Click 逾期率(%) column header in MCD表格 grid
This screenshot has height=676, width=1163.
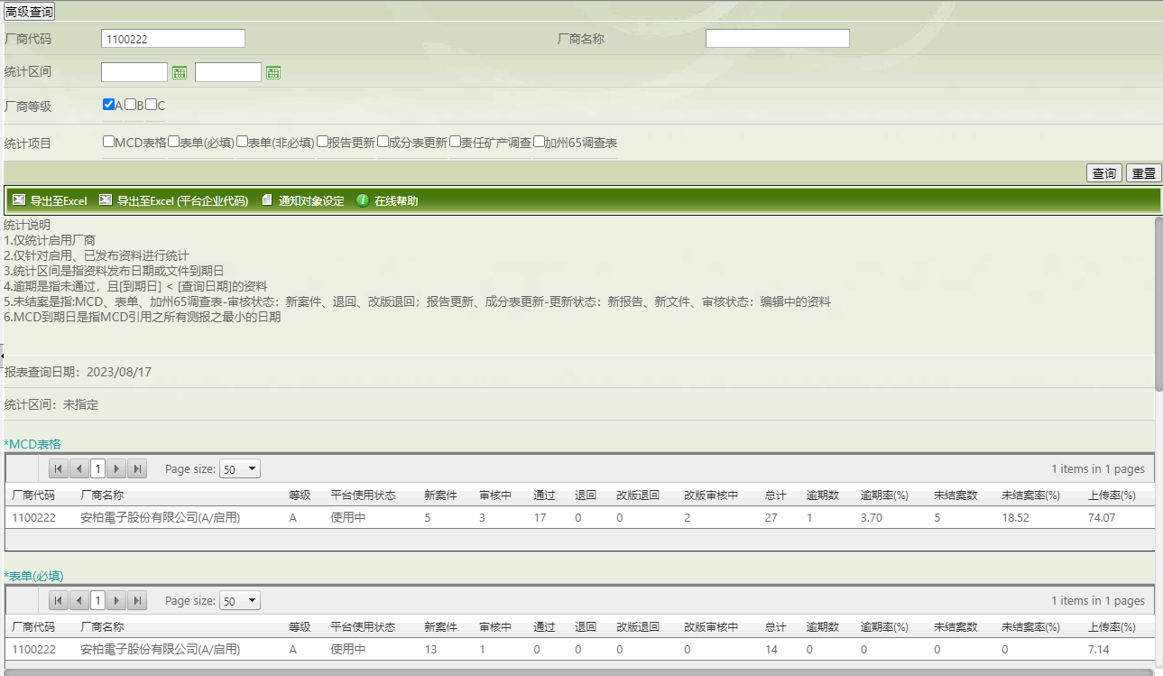click(x=884, y=495)
